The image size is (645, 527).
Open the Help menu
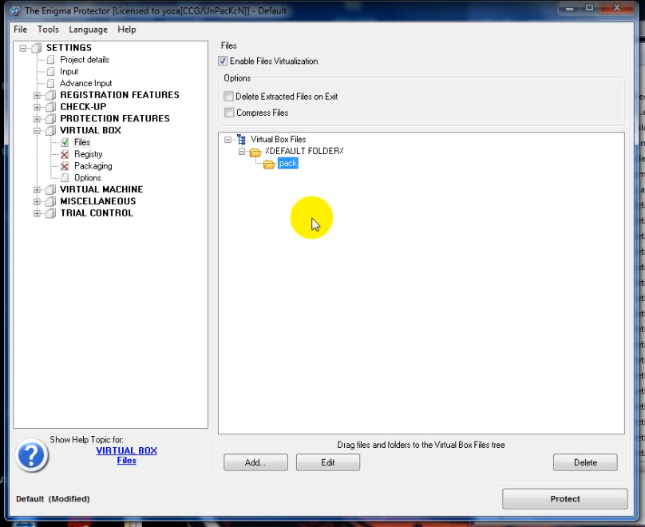point(127,30)
